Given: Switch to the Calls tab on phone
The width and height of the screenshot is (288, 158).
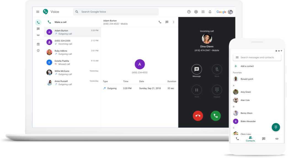Looking at the screenshot, I should point(237,139).
